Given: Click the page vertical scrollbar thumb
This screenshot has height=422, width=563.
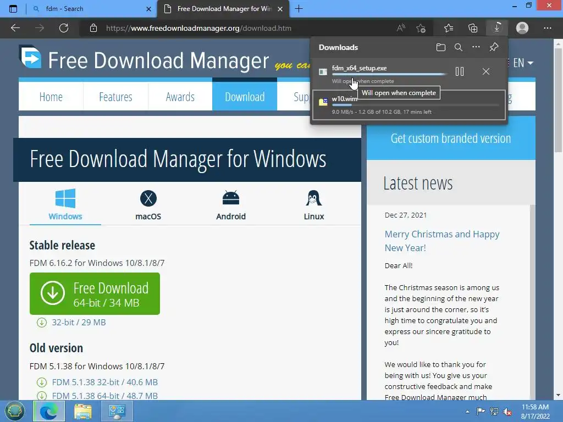Looking at the screenshot, I should 558,101.
